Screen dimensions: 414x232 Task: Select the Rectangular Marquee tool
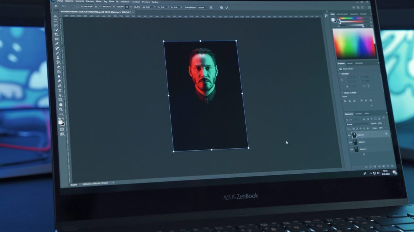pyautogui.click(x=55, y=21)
